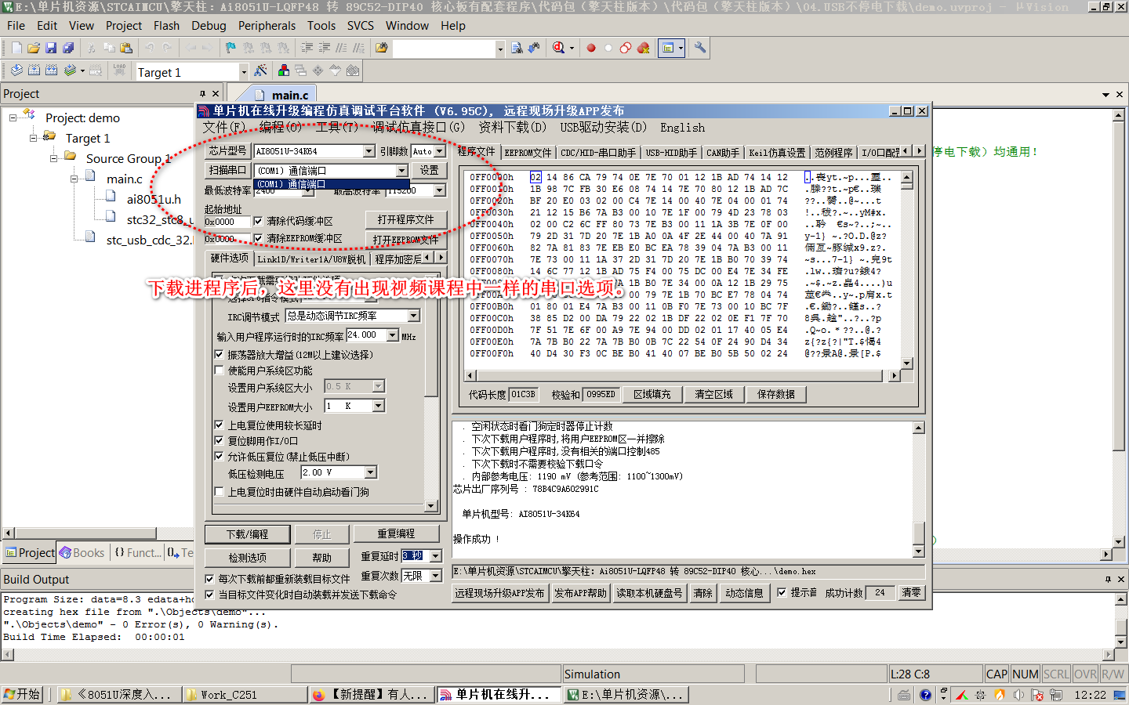Screen dimensions: 1129x705
Task: Click Save All icon in Keil toolbar
Action: [67, 48]
